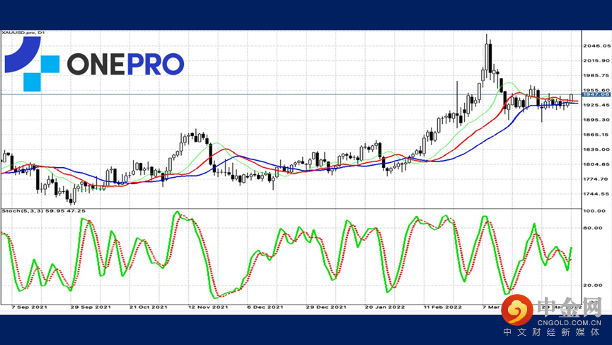The height and width of the screenshot is (345, 612).
Task: Click the ONEPRO logo text
Action: 126,64
